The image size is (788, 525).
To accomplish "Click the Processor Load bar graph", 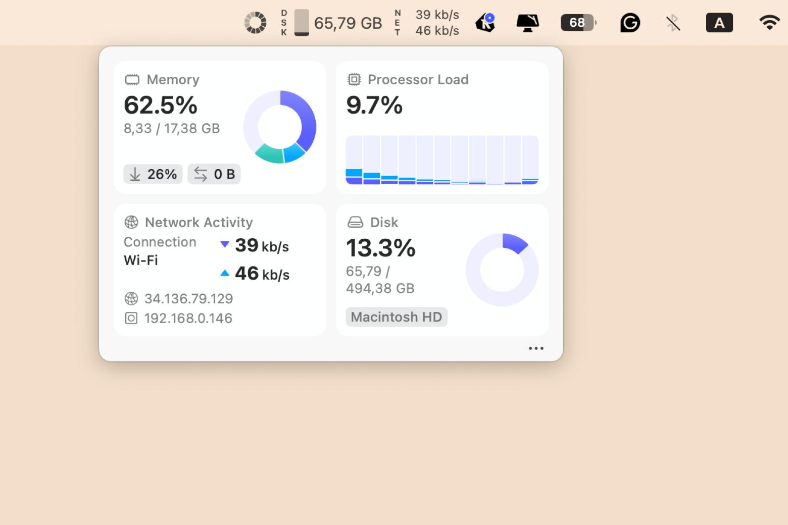I will (442, 160).
